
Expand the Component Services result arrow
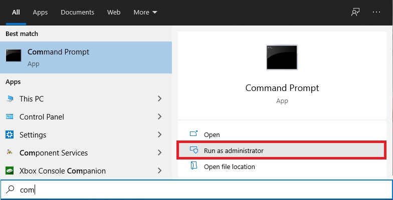click(159, 153)
